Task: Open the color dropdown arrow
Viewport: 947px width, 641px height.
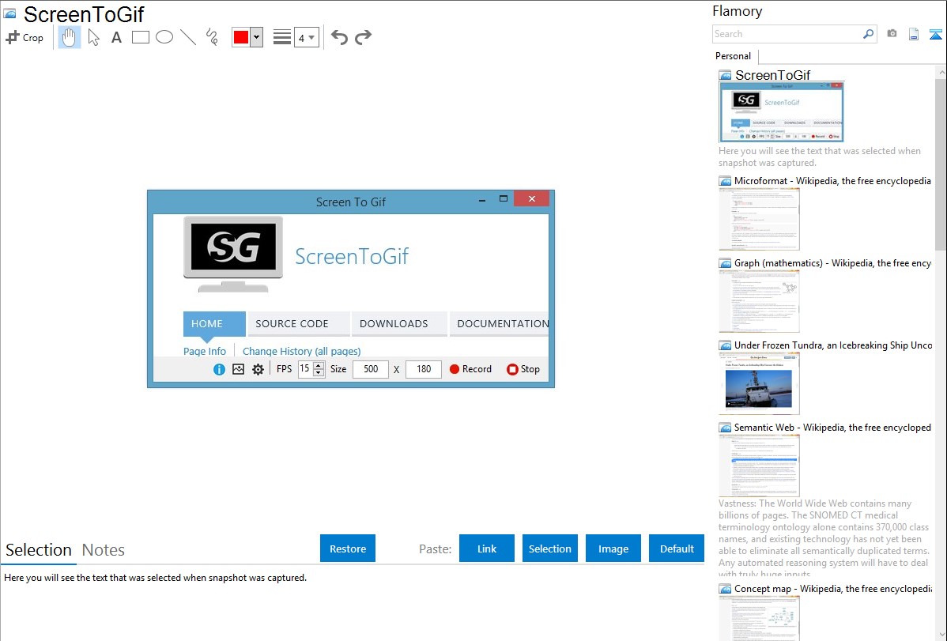Action: pyautogui.click(x=256, y=37)
